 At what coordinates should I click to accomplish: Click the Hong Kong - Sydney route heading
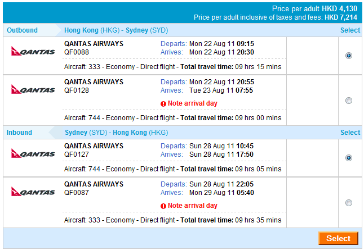[x=116, y=30]
